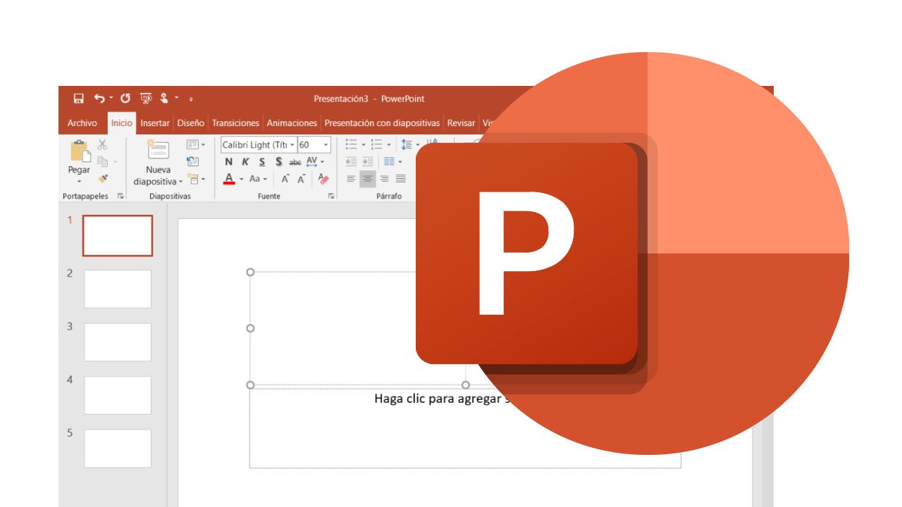The width and height of the screenshot is (902, 507).
Task: Open the Transiciones ribbon tab
Action: pyautogui.click(x=235, y=123)
